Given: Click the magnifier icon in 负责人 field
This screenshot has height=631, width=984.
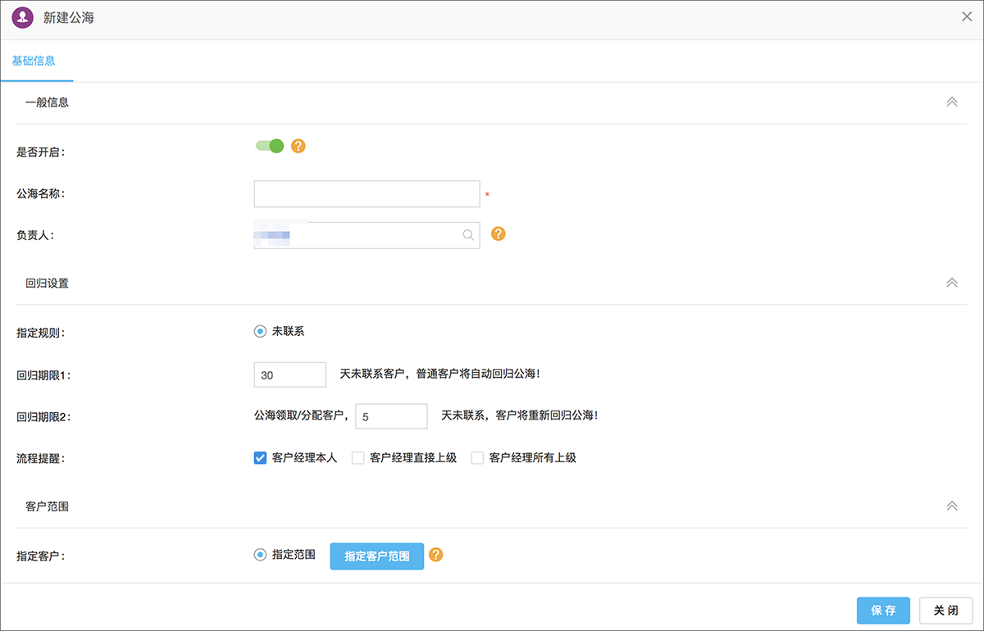Looking at the screenshot, I should click(x=468, y=235).
